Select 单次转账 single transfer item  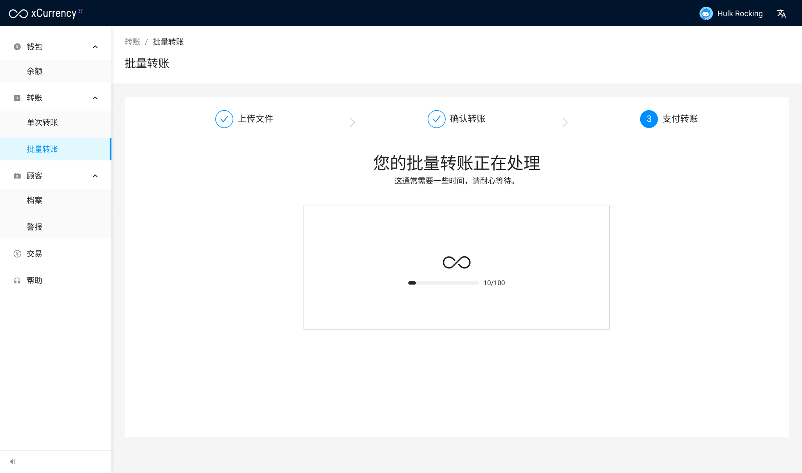click(x=42, y=122)
